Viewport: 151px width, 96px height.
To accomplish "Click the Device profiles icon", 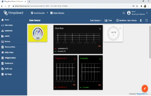I will tap(3, 47).
